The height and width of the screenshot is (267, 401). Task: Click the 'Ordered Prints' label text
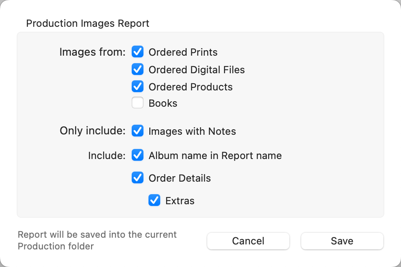click(183, 52)
